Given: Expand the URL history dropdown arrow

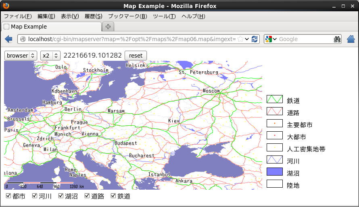Looking at the screenshot, I should [247, 39].
